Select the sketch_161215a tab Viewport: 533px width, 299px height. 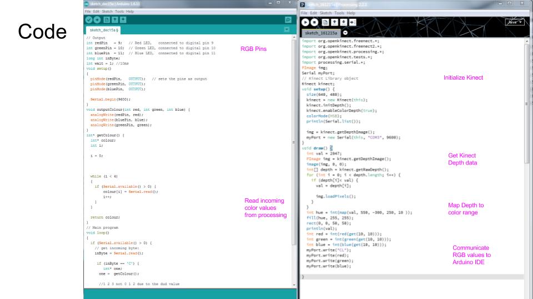[x=321, y=33]
